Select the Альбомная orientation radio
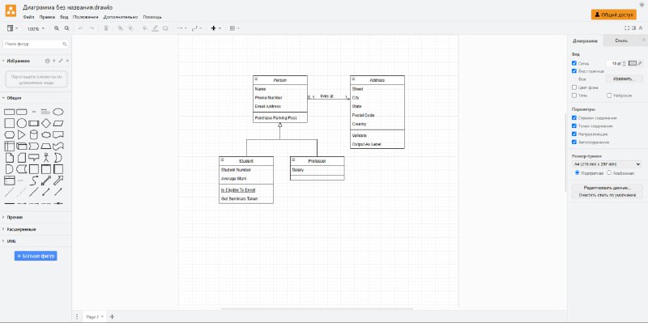The width and height of the screenshot is (648, 323). click(x=609, y=172)
